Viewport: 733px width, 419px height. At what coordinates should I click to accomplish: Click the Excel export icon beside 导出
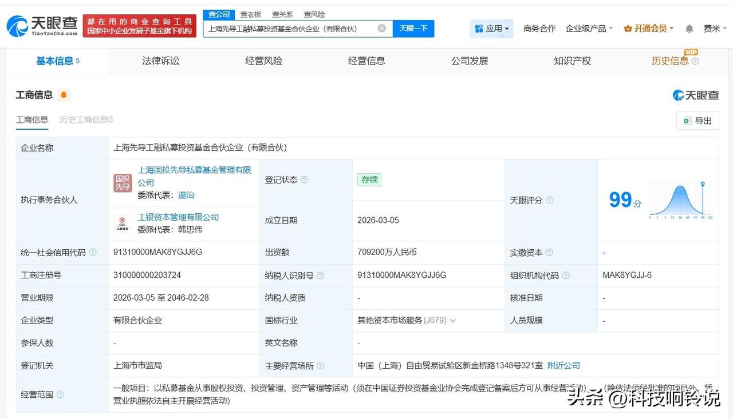[687, 121]
